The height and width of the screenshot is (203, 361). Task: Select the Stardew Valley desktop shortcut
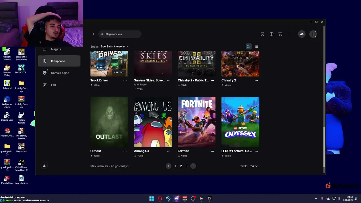point(7,70)
